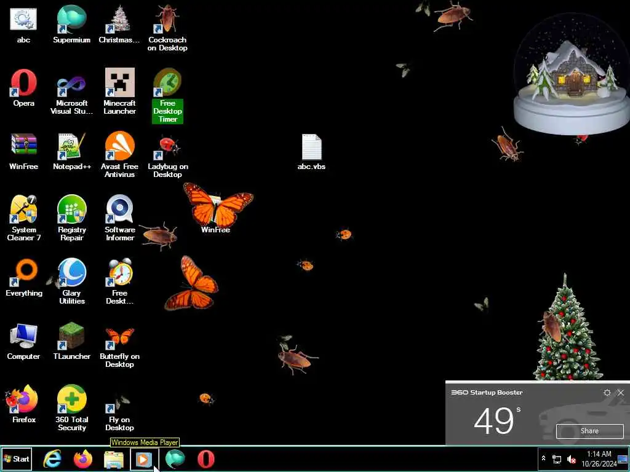This screenshot has height=472, width=630.
Task: Click the snow globe desktop gadget
Action: pos(572,73)
